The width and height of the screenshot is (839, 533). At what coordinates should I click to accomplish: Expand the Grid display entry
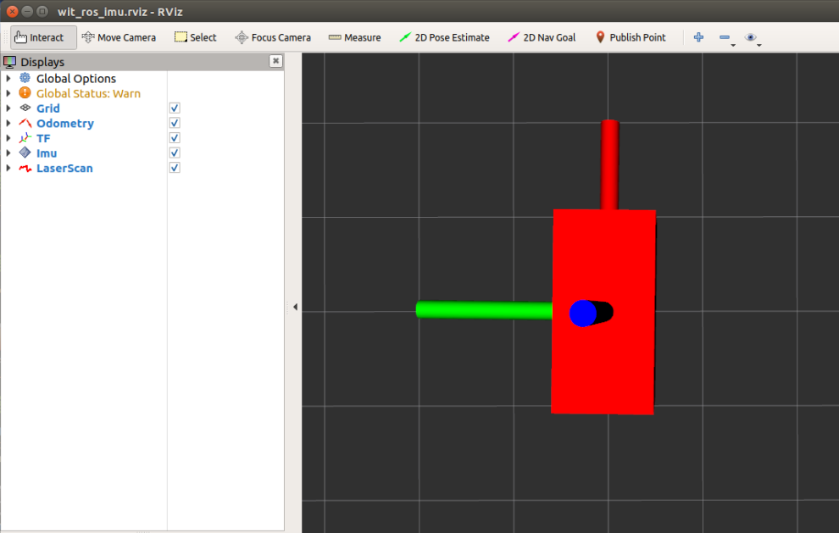pyautogui.click(x=8, y=108)
